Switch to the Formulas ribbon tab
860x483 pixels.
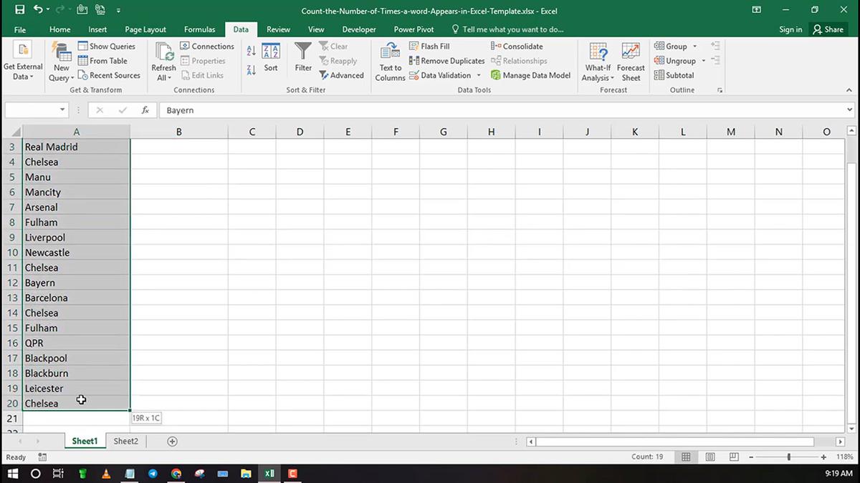click(x=199, y=29)
